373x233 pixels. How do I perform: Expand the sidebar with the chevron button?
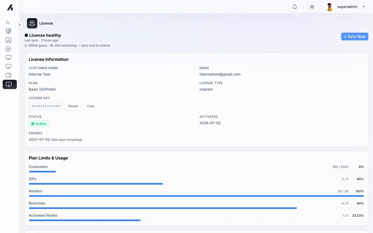[x=19, y=25]
